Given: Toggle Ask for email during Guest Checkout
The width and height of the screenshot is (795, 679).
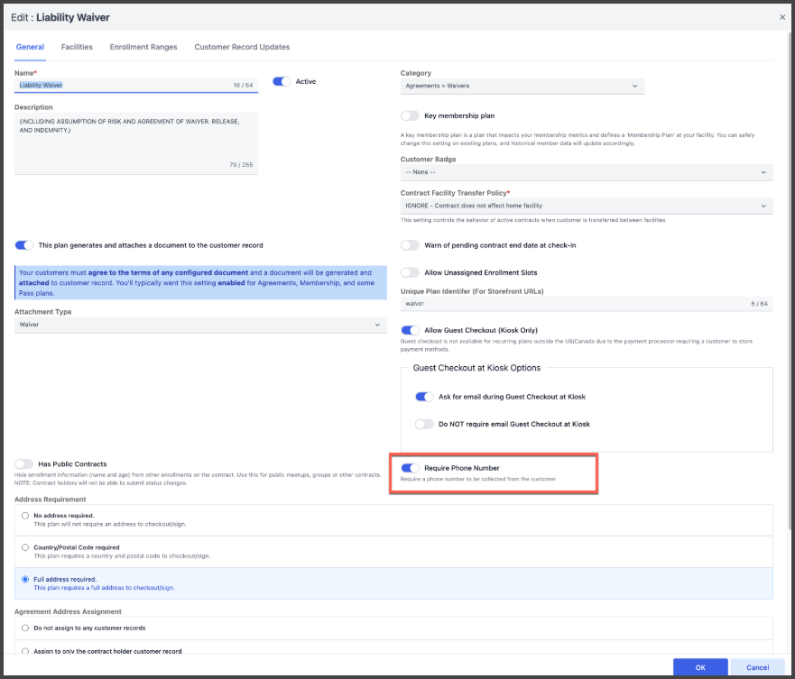Looking at the screenshot, I should [x=423, y=397].
